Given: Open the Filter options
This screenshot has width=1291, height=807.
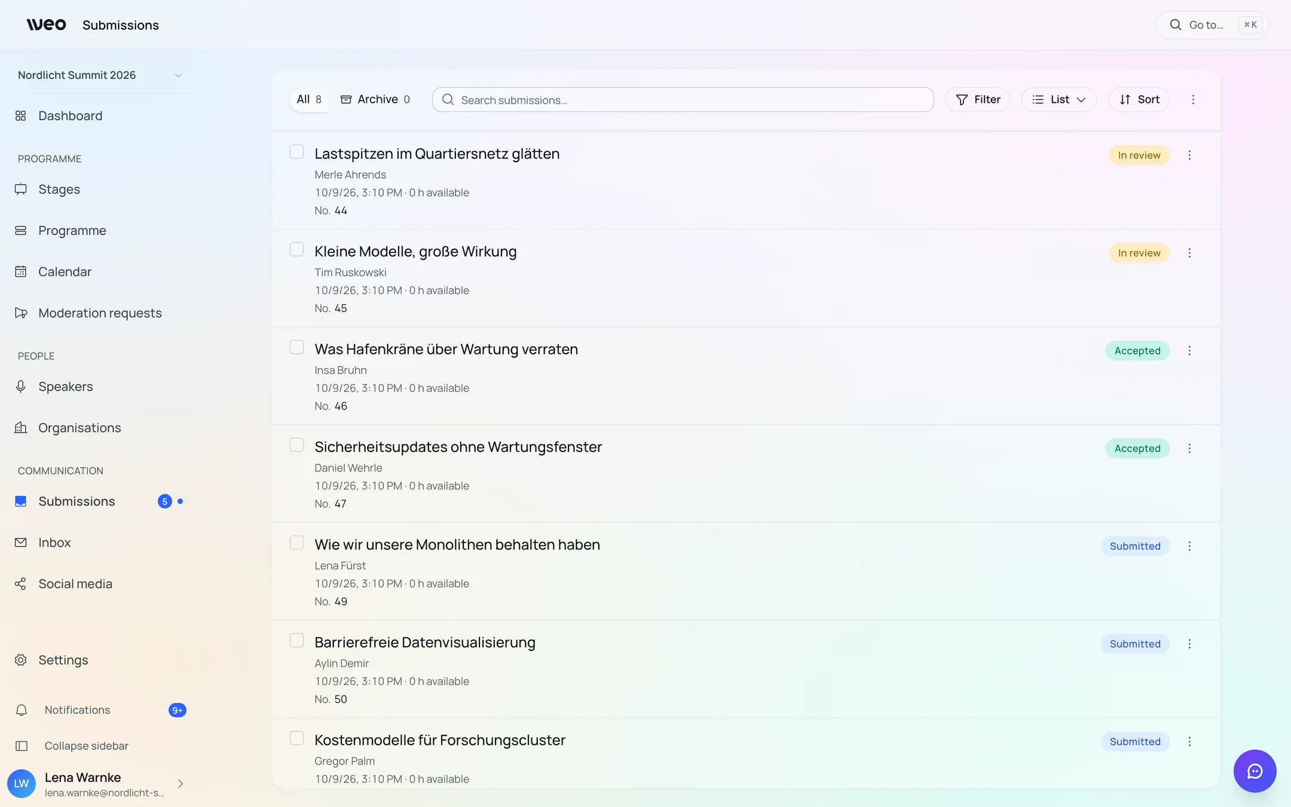Looking at the screenshot, I should (977, 99).
